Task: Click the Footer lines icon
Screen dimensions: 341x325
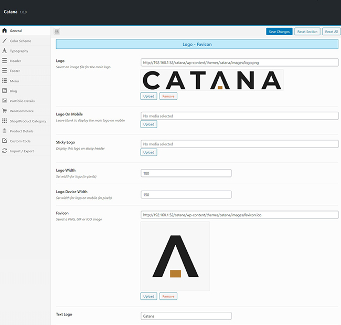Action: tap(5, 70)
